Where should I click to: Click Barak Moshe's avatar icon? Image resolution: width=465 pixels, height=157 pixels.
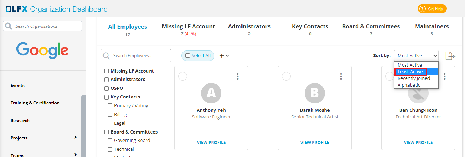[314, 92]
